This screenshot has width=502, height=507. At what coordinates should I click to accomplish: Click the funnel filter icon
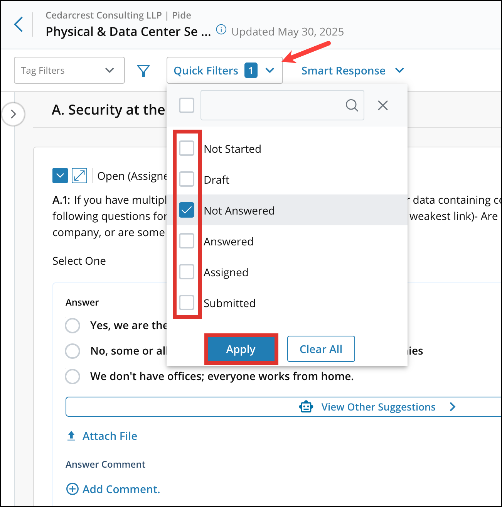tap(143, 71)
